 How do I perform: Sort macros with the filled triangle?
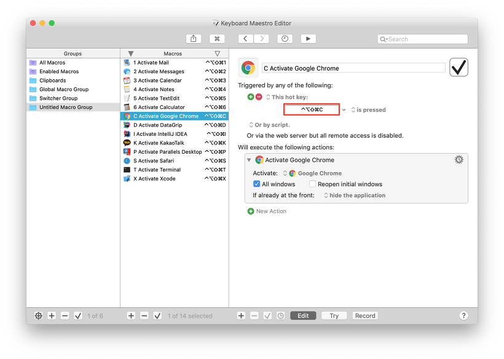pyautogui.click(x=131, y=53)
